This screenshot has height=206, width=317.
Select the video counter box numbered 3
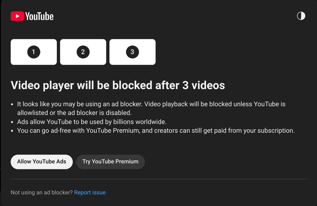coord(132,52)
